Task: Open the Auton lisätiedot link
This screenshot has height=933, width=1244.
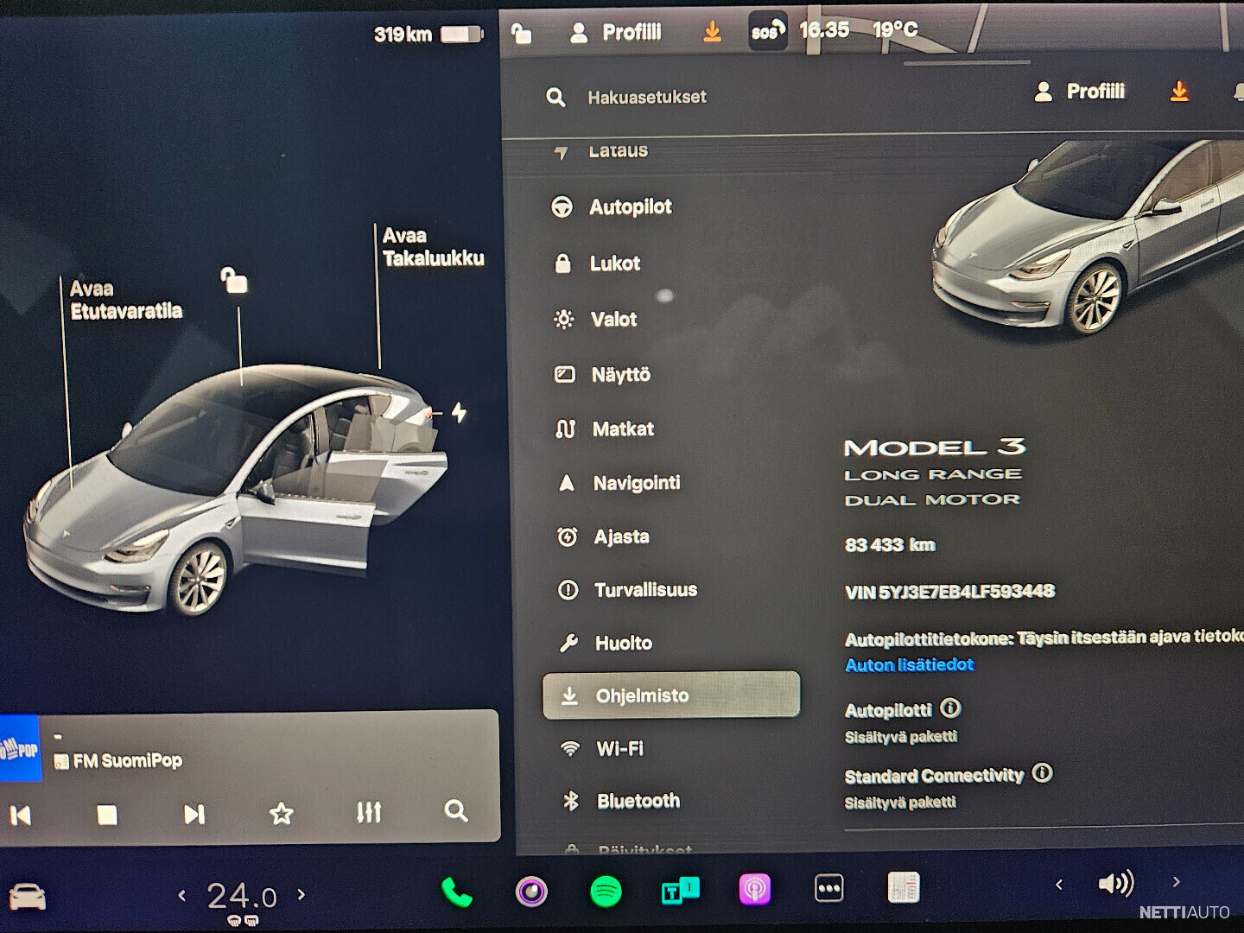Action: [909, 664]
